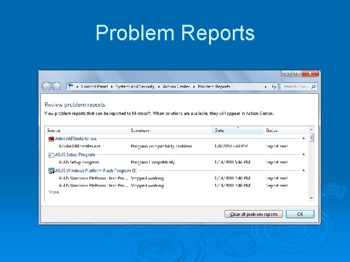Collapse the AdobeAIRInstaller.exe group

(303, 139)
